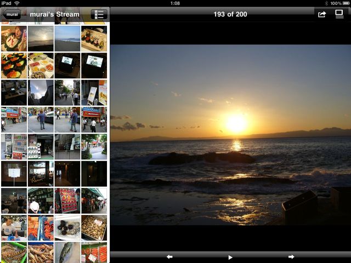Open the man in white shirt from behind thumbnail

pyautogui.click(x=41, y=201)
